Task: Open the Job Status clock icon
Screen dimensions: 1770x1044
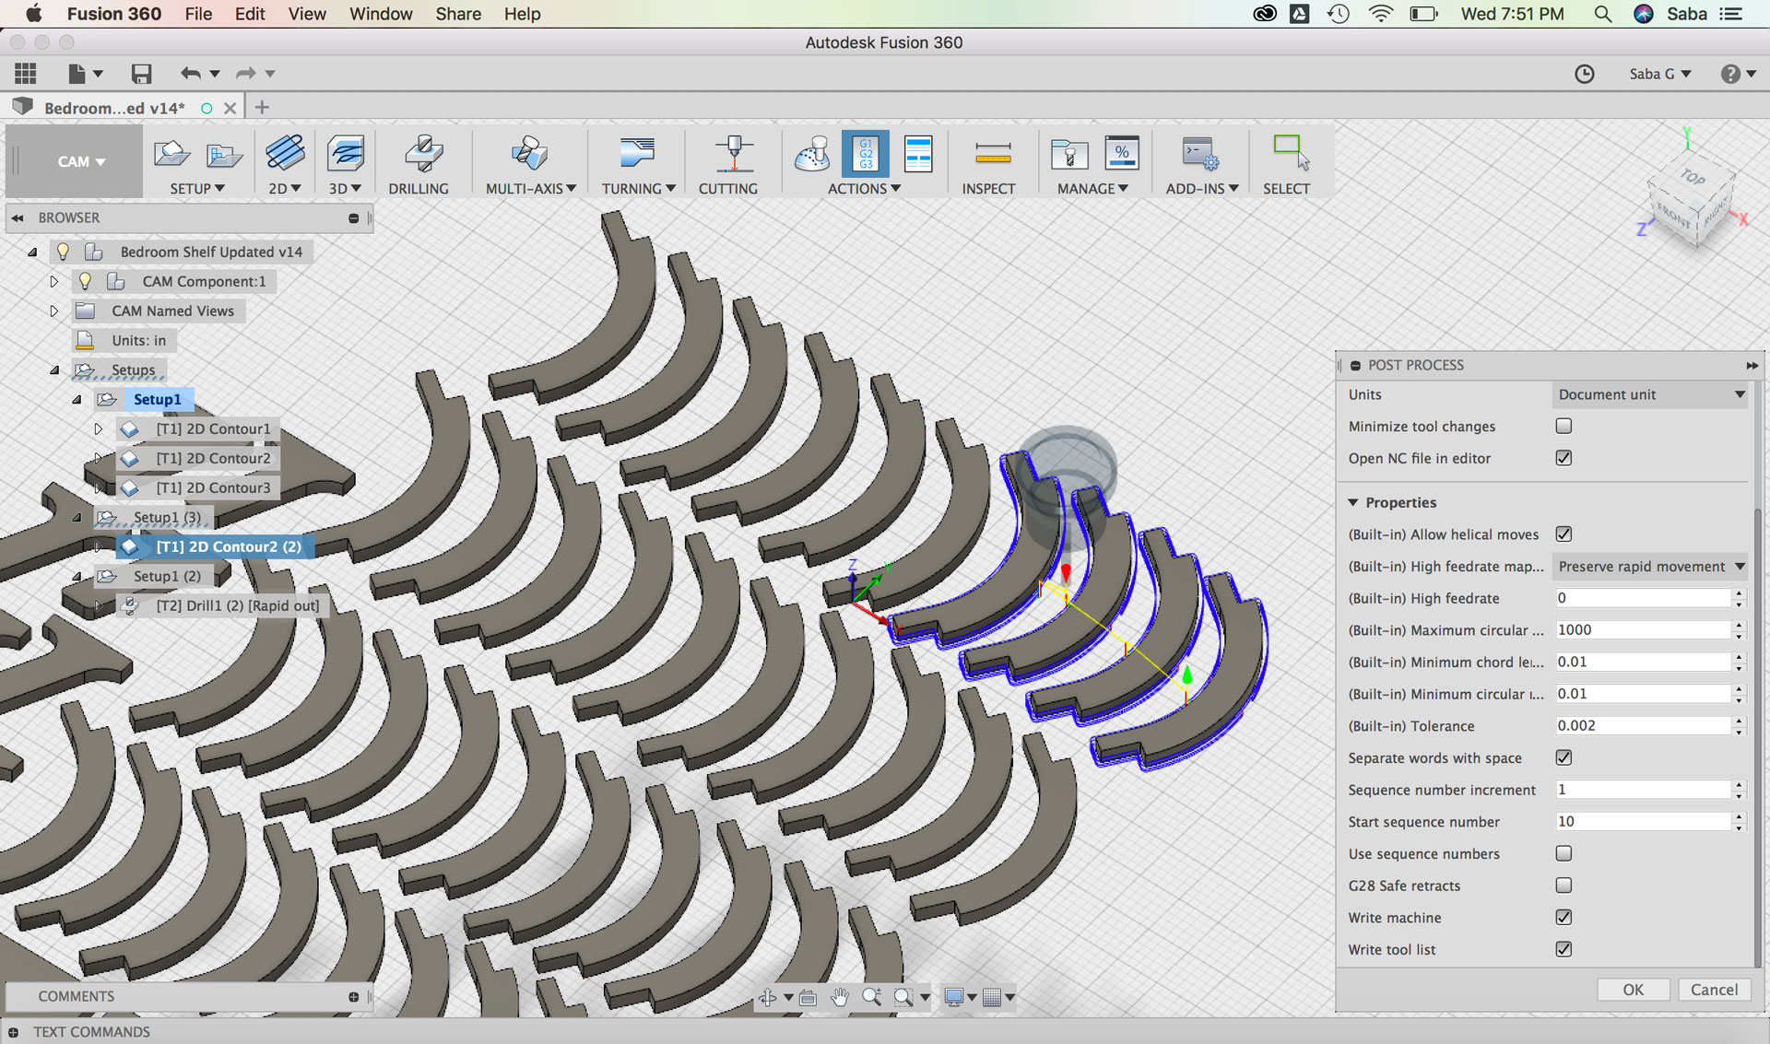Action: tap(1584, 74)
